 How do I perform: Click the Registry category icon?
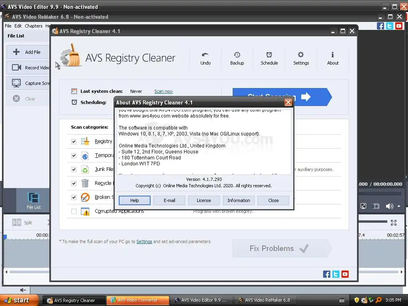(x=85, y=141)
